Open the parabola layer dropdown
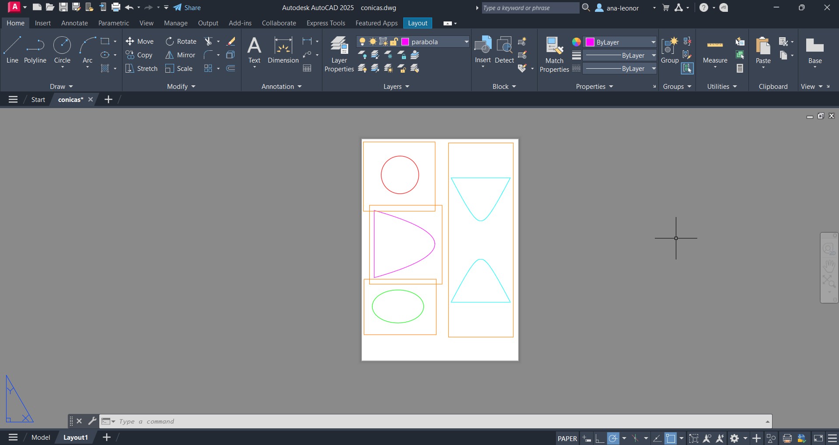 [466, 42]
